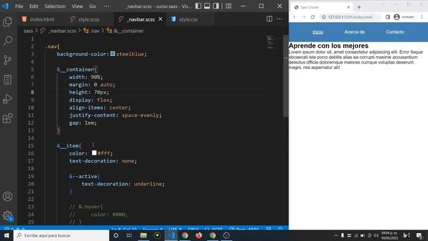Screen dimensions: 428x241
Task: Open the Selection menu
Action: coord(55,6)
